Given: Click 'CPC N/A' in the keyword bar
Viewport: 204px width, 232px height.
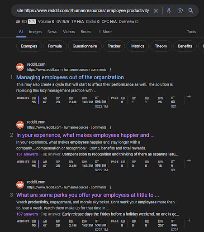Looking at the screenshot, I should pyautogui.click(x=109, y=22).
